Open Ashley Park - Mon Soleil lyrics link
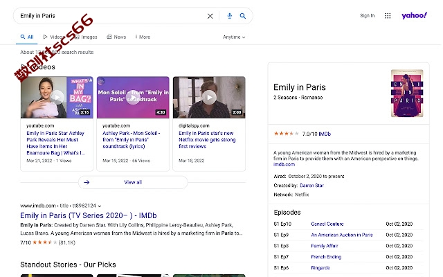The width and height of the screenshot is (443, 277). tap(132, 140)
